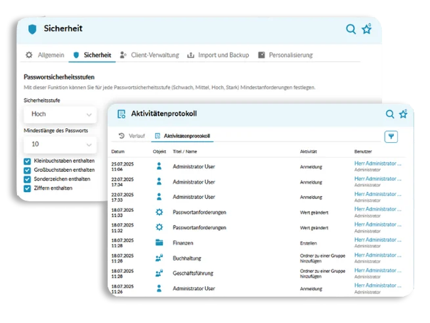This screenshot has width=430, height=323.
Task: Disable the Ziffern enthalten checkbox
Action: (x=27, y=189)
